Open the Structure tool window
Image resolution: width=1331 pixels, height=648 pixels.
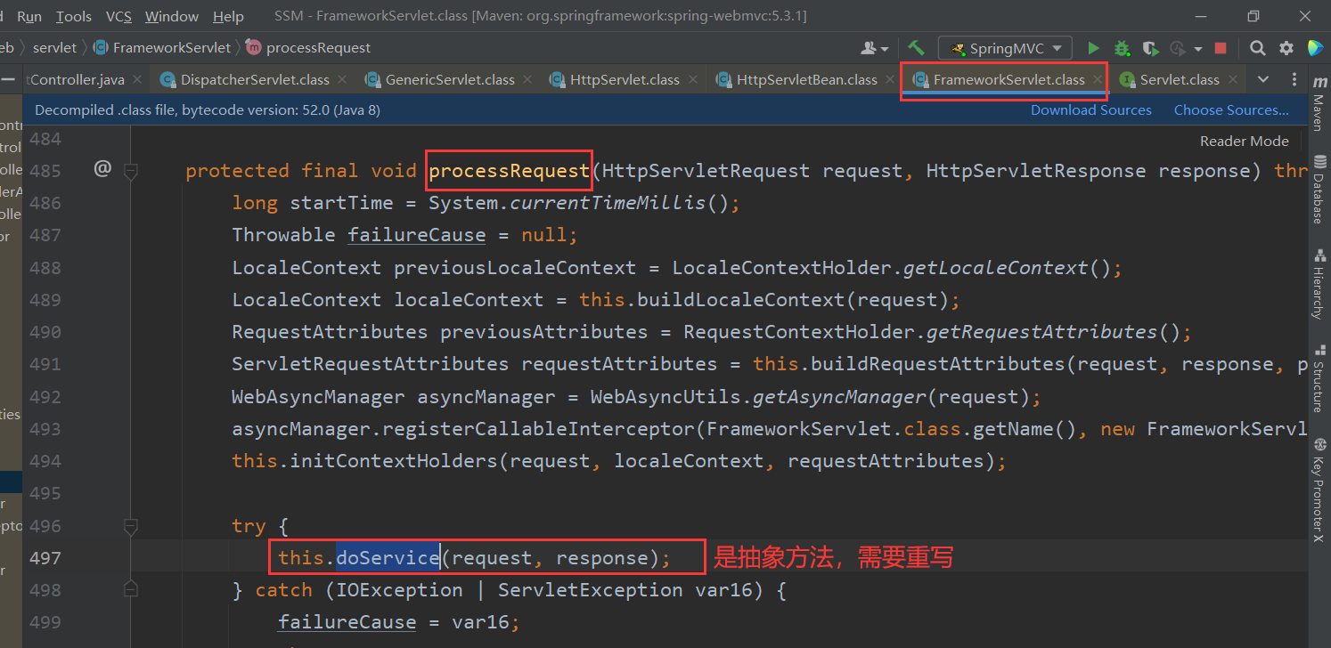1319,377
